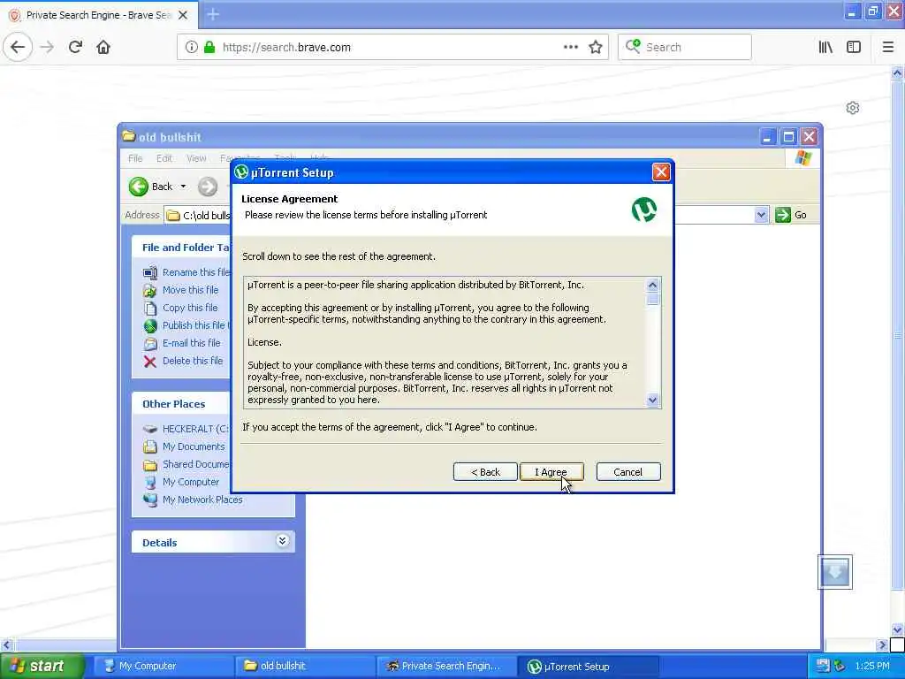
Task: Choose E-mail this file task
Action: point(191,343)
